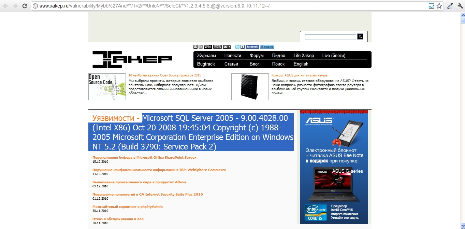Click the ASUS Eee Note banner ad

pyautogui.click(x=334, y=167)
